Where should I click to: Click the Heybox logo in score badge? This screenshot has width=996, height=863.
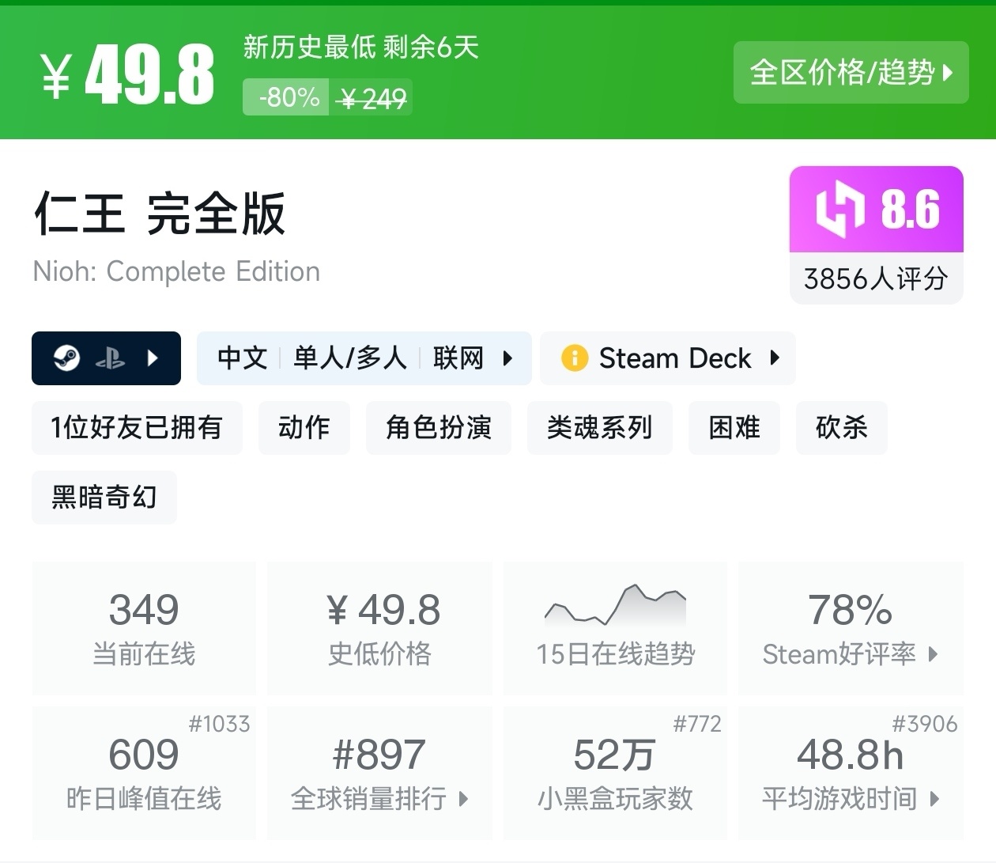tap(839, 210)
